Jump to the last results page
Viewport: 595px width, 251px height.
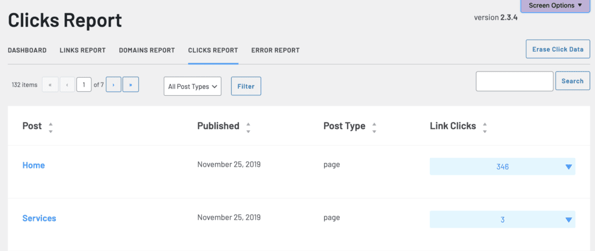point(131,85)
